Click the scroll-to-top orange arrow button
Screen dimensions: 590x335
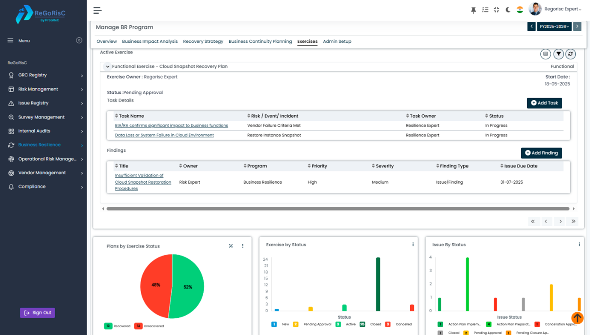(577, 318)
